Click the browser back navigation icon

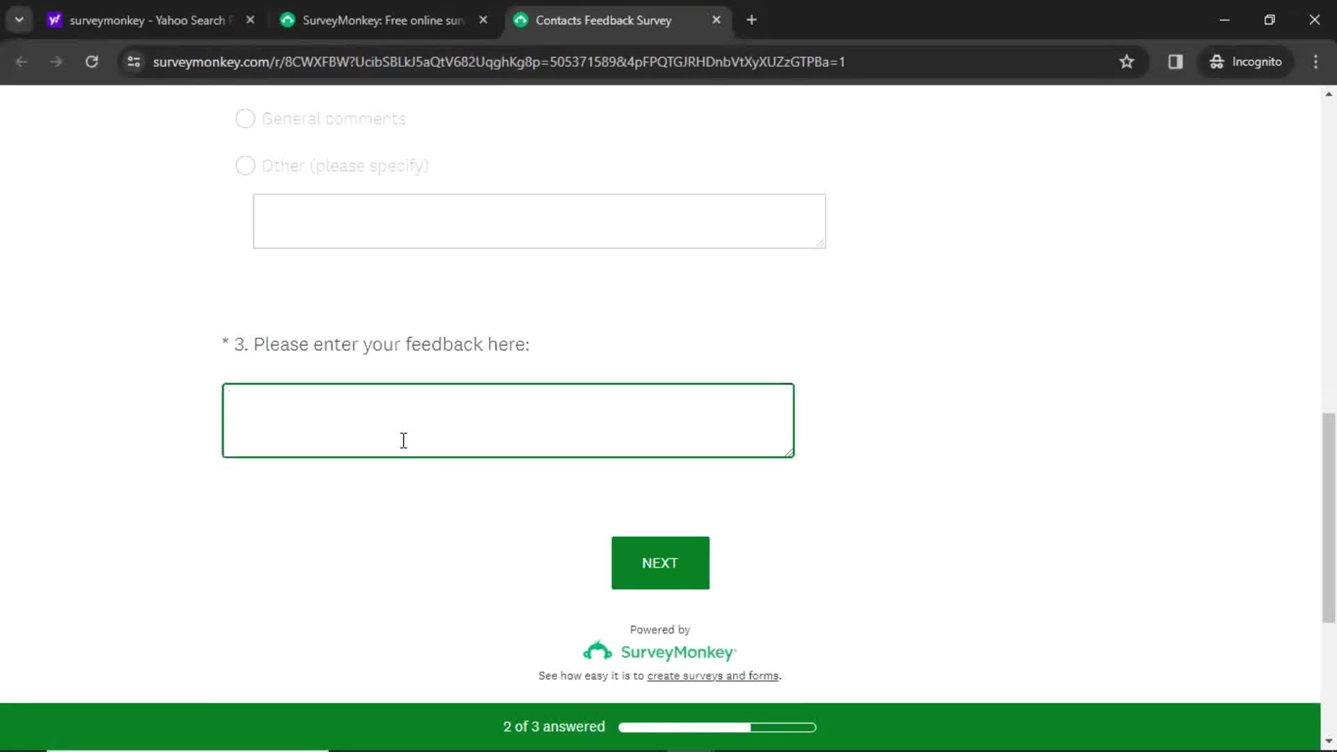click(21, 61)
